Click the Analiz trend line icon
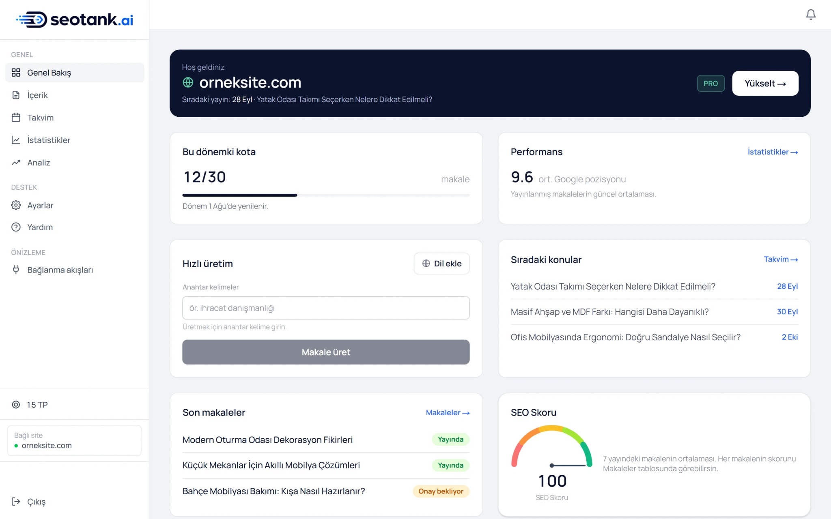The width and height of the screenshot is (831, 519). pyautogui.click(x=16, y=163)
